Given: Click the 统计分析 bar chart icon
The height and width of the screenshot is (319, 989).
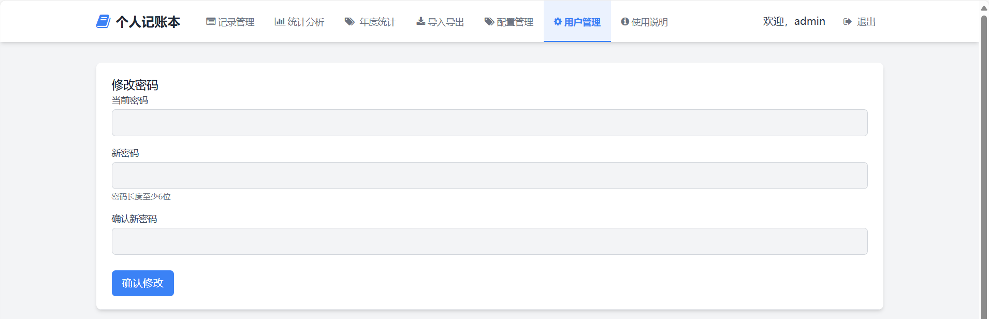Looking at the screenshot, I should 280,22.
